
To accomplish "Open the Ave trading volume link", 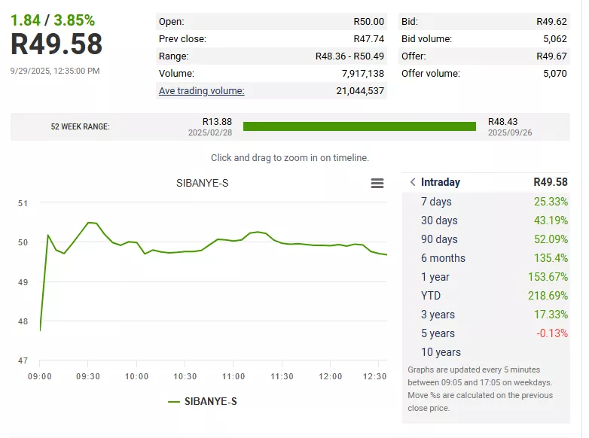I will tap(201, 91).
